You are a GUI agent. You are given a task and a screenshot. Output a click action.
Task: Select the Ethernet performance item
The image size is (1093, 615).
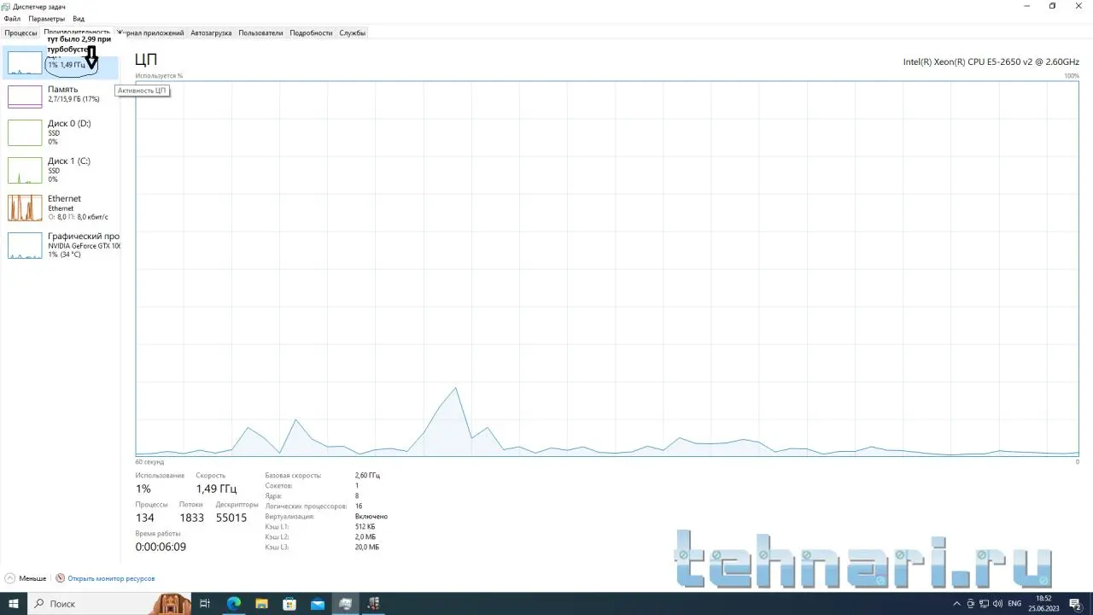coord(61,208)
